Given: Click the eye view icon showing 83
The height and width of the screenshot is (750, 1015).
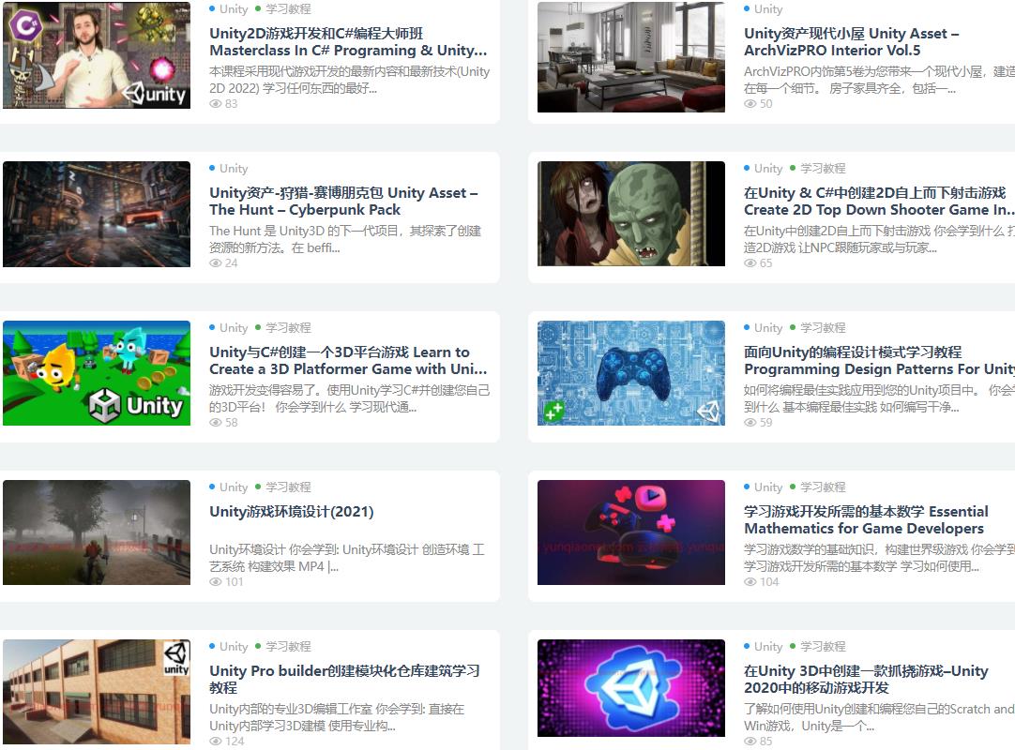Looking at the screenshot, I should [x=216, y=103].
